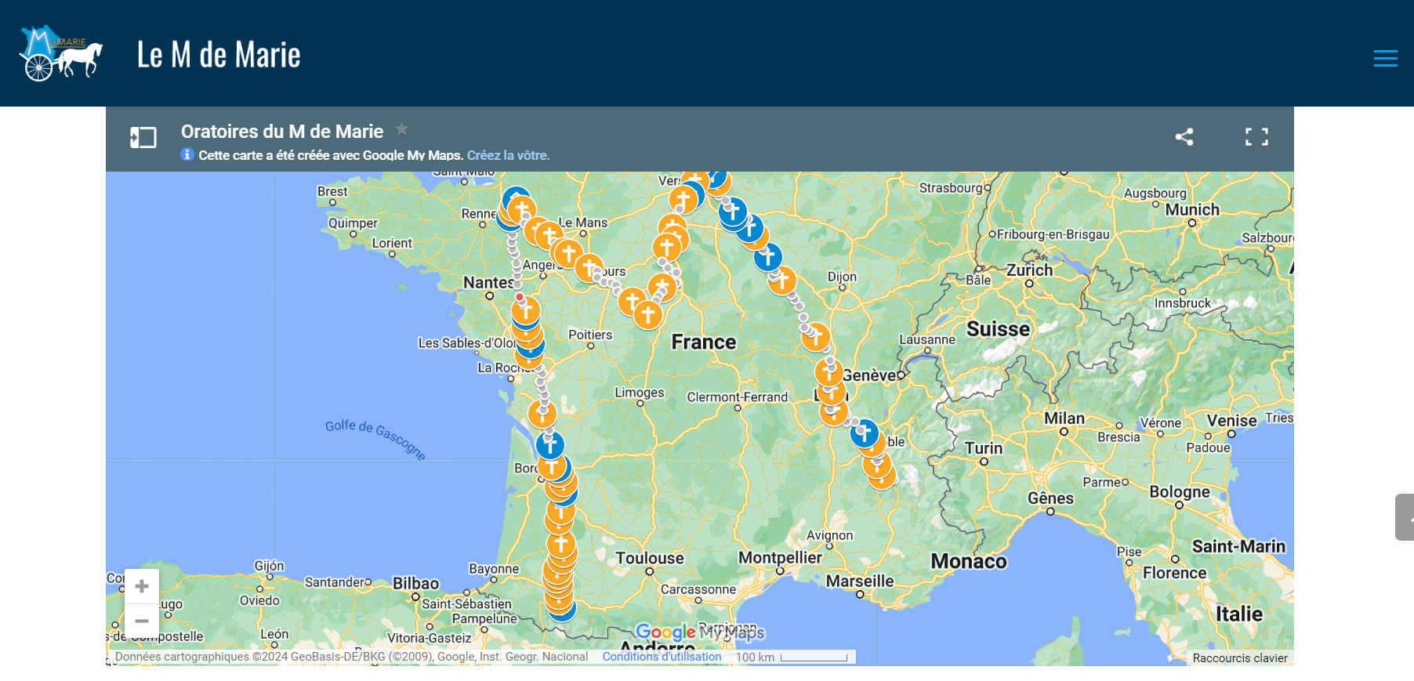Click the Montpellier city label
Viewport: 1414px width, 681px height.
point(780,557)
